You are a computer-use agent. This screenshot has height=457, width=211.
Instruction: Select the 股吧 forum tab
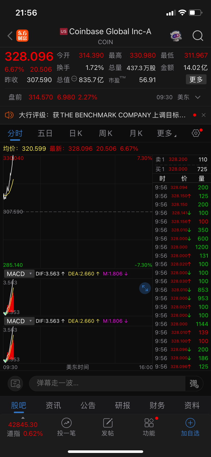(19, 405)
